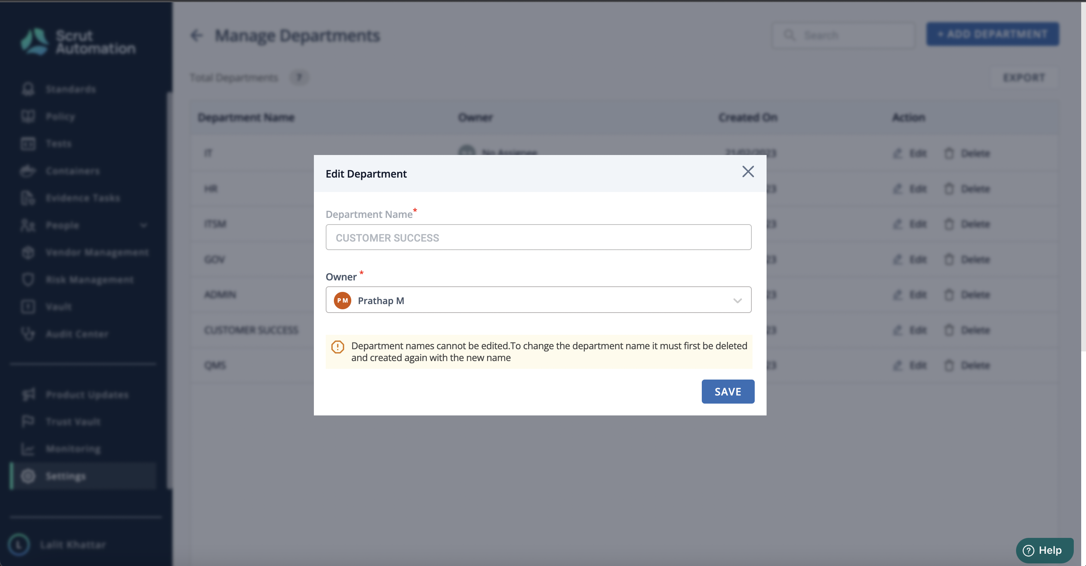1086x566 pixels.
Task: Click the People sidebar icon
Action: (28, 225)
